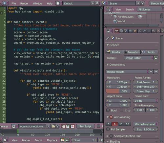Click the Animation render button
The width and height of the screenshot is (164, 143).
click(132, 52)
